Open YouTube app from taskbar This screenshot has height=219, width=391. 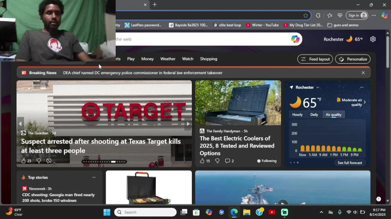pos(272,212)
